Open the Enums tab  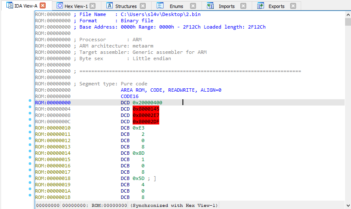177,6
